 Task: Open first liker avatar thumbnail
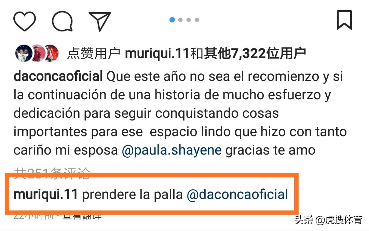pos(24,53)
